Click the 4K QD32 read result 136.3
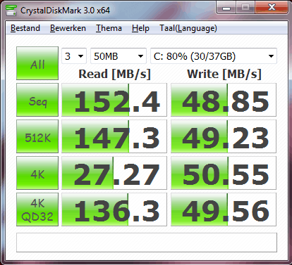 (x=114, y=209)
